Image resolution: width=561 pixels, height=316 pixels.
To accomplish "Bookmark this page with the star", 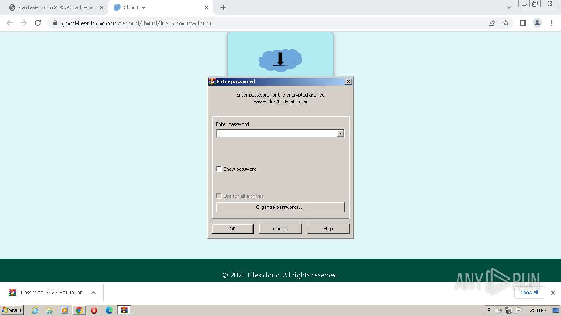I will pos(506,23).
